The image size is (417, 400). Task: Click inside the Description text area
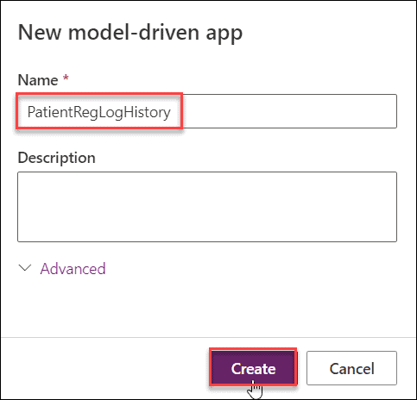[x=207, y=207]
